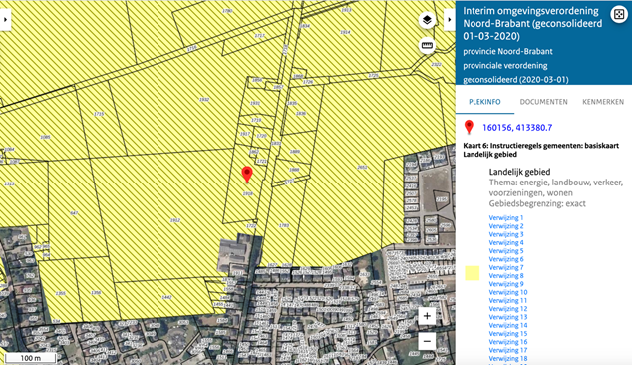Click map parcel labeled 647
This screenshot has height=365, width=632.
[74, 213]
